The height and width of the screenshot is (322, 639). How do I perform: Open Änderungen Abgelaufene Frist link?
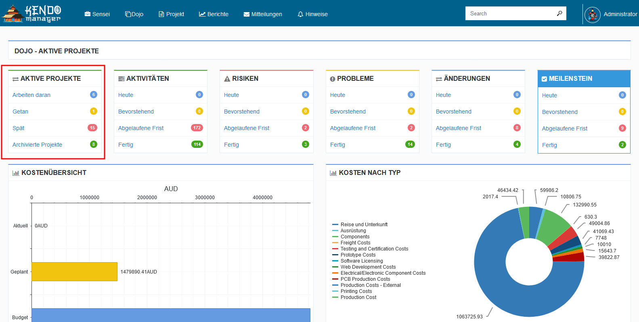click(459, 128)
